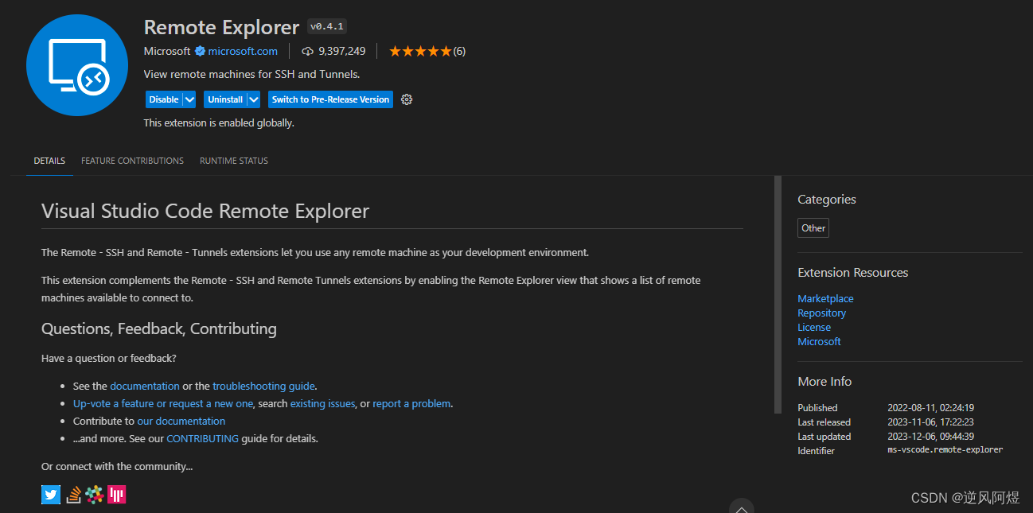The height and width of the screenshot is (513, 1033).
Task: Click the Remote Explorer extension logo
Action: tap(77, 65)
